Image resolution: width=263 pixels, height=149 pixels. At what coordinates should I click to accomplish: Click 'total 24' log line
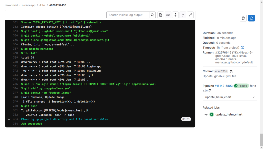[x=27, y=58]
